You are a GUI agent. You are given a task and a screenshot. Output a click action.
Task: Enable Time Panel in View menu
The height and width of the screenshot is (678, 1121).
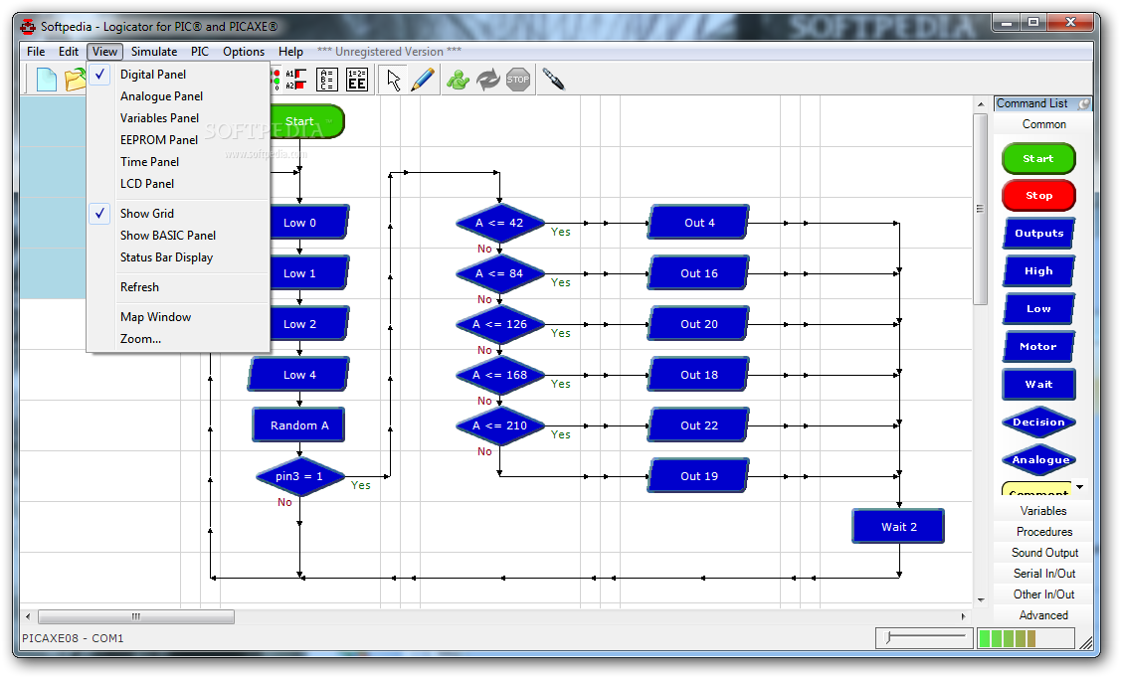(178, 162)
